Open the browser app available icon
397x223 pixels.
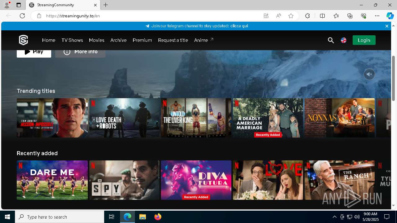(266, 16)
